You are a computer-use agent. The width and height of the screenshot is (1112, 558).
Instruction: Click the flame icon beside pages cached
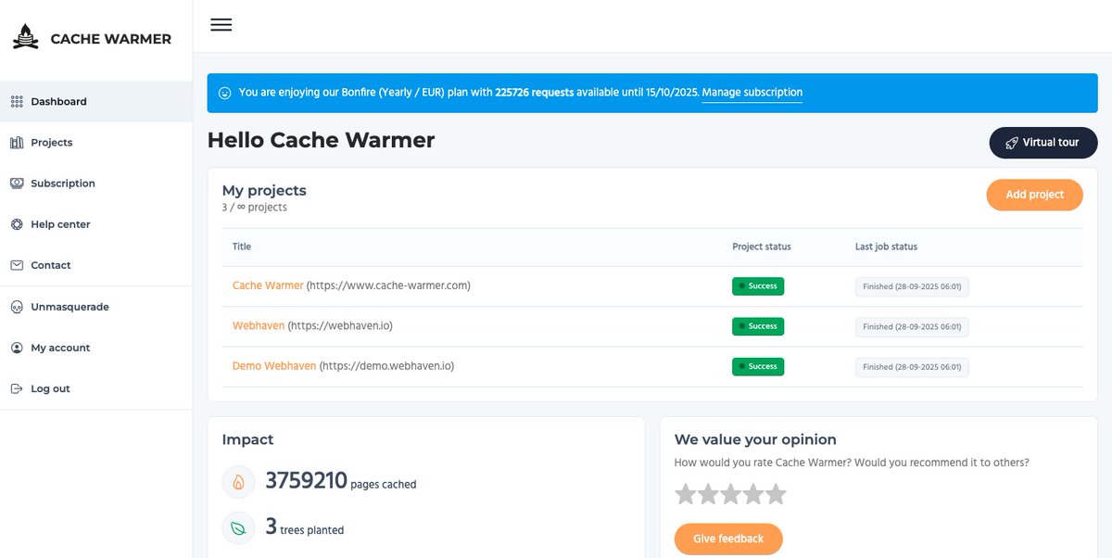click(238, 482)
